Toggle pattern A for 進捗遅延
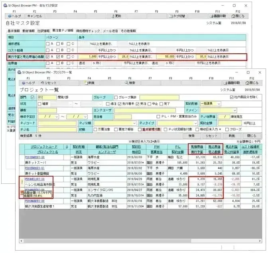This screenshot has width=268, height=253. click(48, 44)
